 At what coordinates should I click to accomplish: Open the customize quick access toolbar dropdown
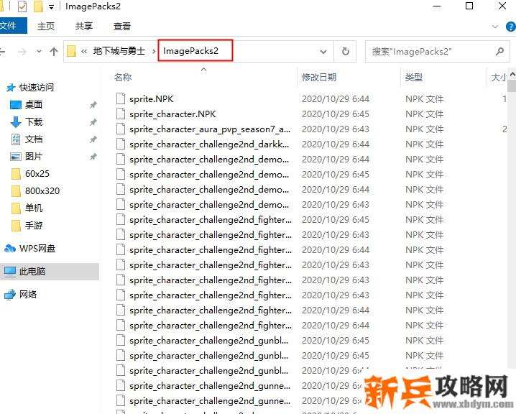pos(51,6)
